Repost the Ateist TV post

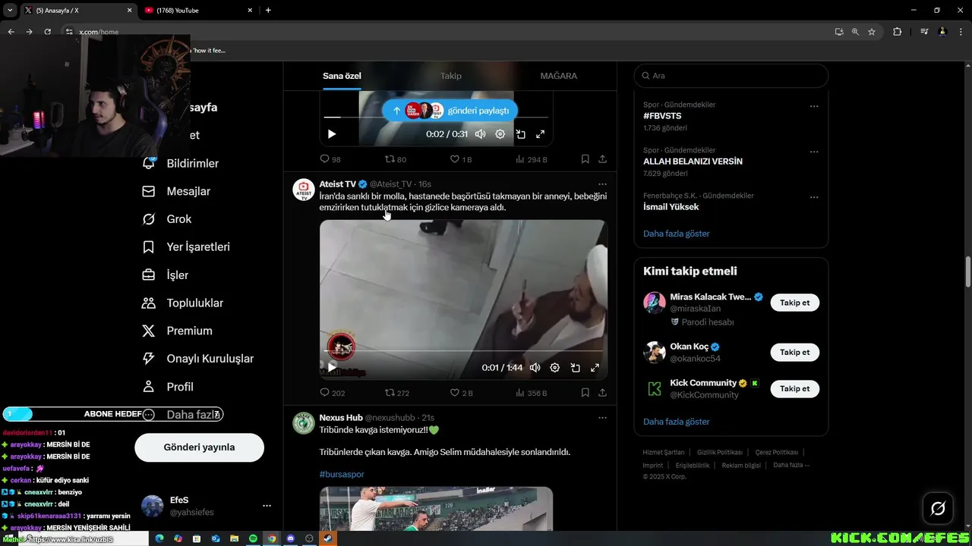396,393
